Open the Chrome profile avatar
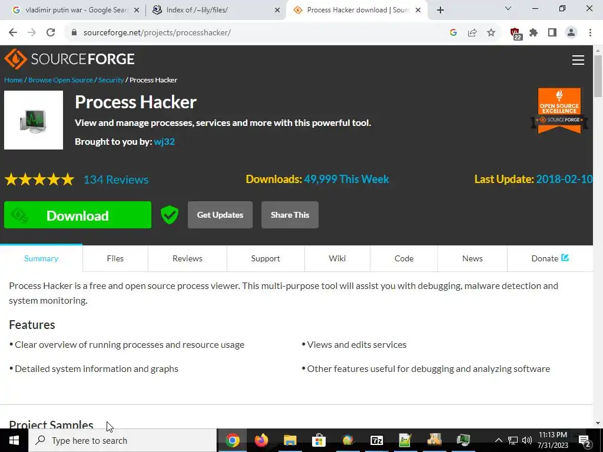The image size is (603, 452). click(x=571, y=33)
